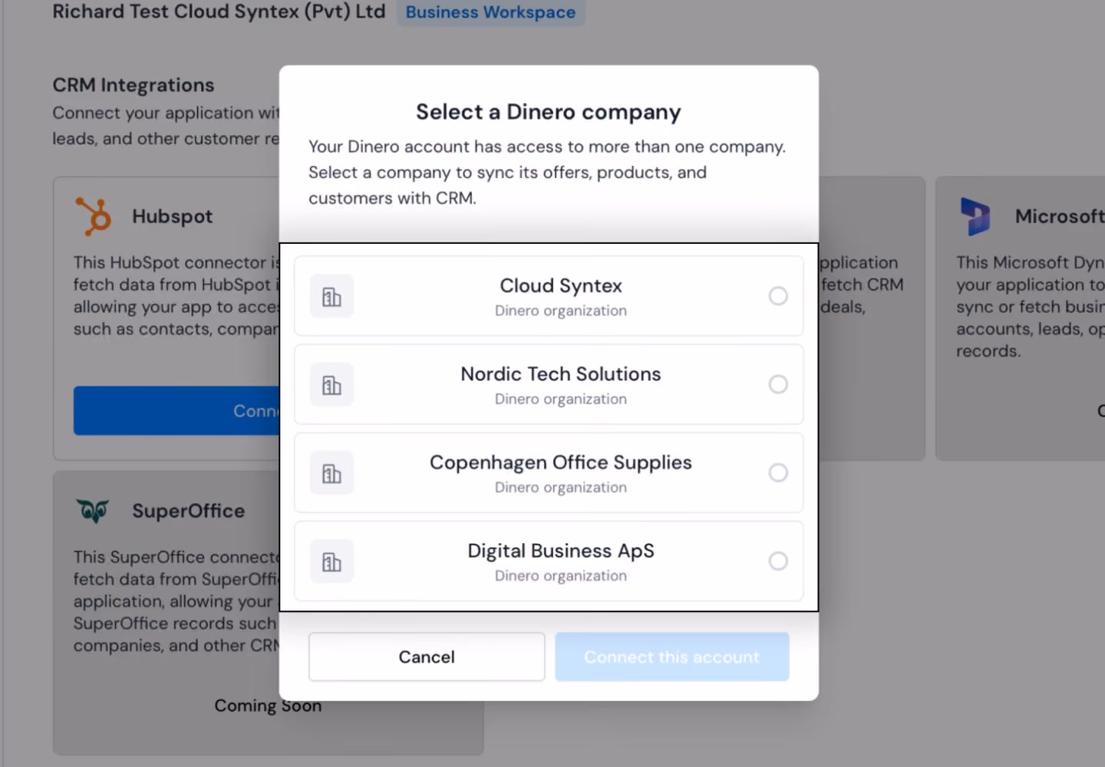
Task: Select the Cloud Syntex radio button
Action: [x=778, y=296]
